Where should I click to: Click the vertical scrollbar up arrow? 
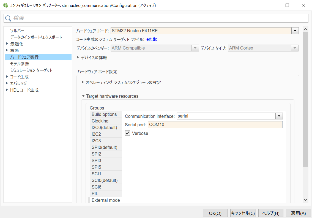pos(305,29)
